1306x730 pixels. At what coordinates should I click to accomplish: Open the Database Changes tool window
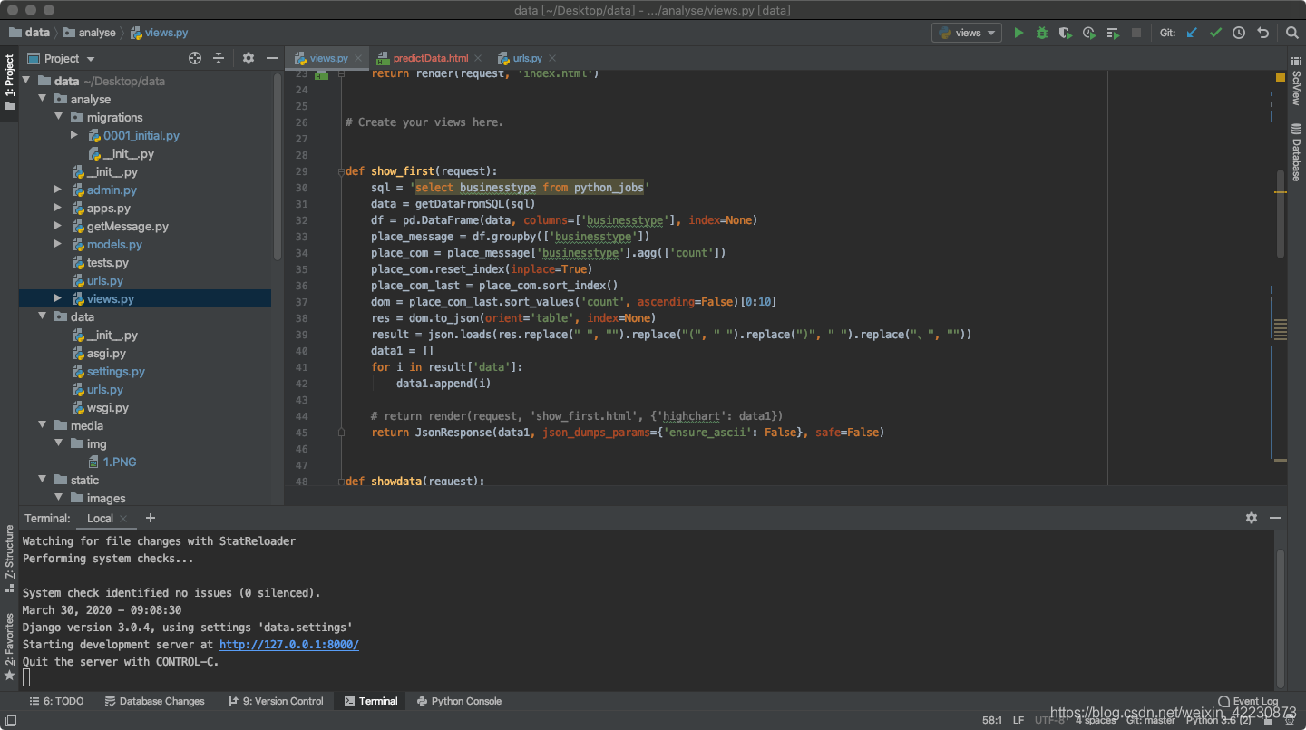(x=154, y=701)
